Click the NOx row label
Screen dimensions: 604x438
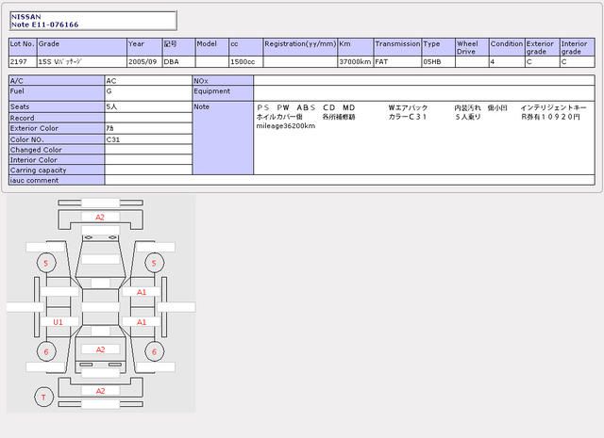pyautogui.click(x=223, y=81)
